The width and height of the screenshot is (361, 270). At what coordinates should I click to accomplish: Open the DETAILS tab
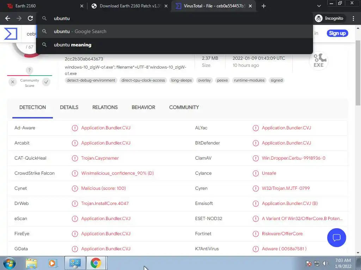click(x=69, y=108)
